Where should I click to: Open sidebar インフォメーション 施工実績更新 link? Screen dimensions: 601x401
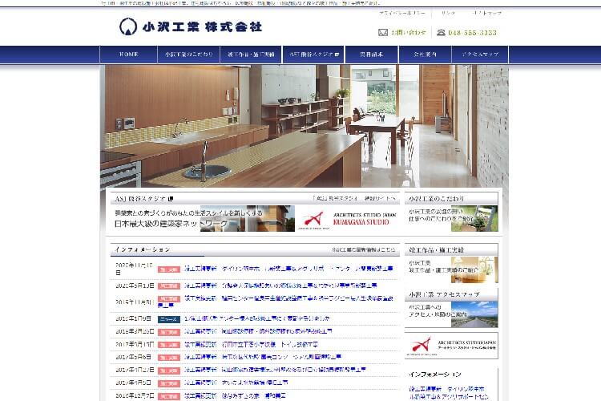pyautogui.click(x=447, y=392)
